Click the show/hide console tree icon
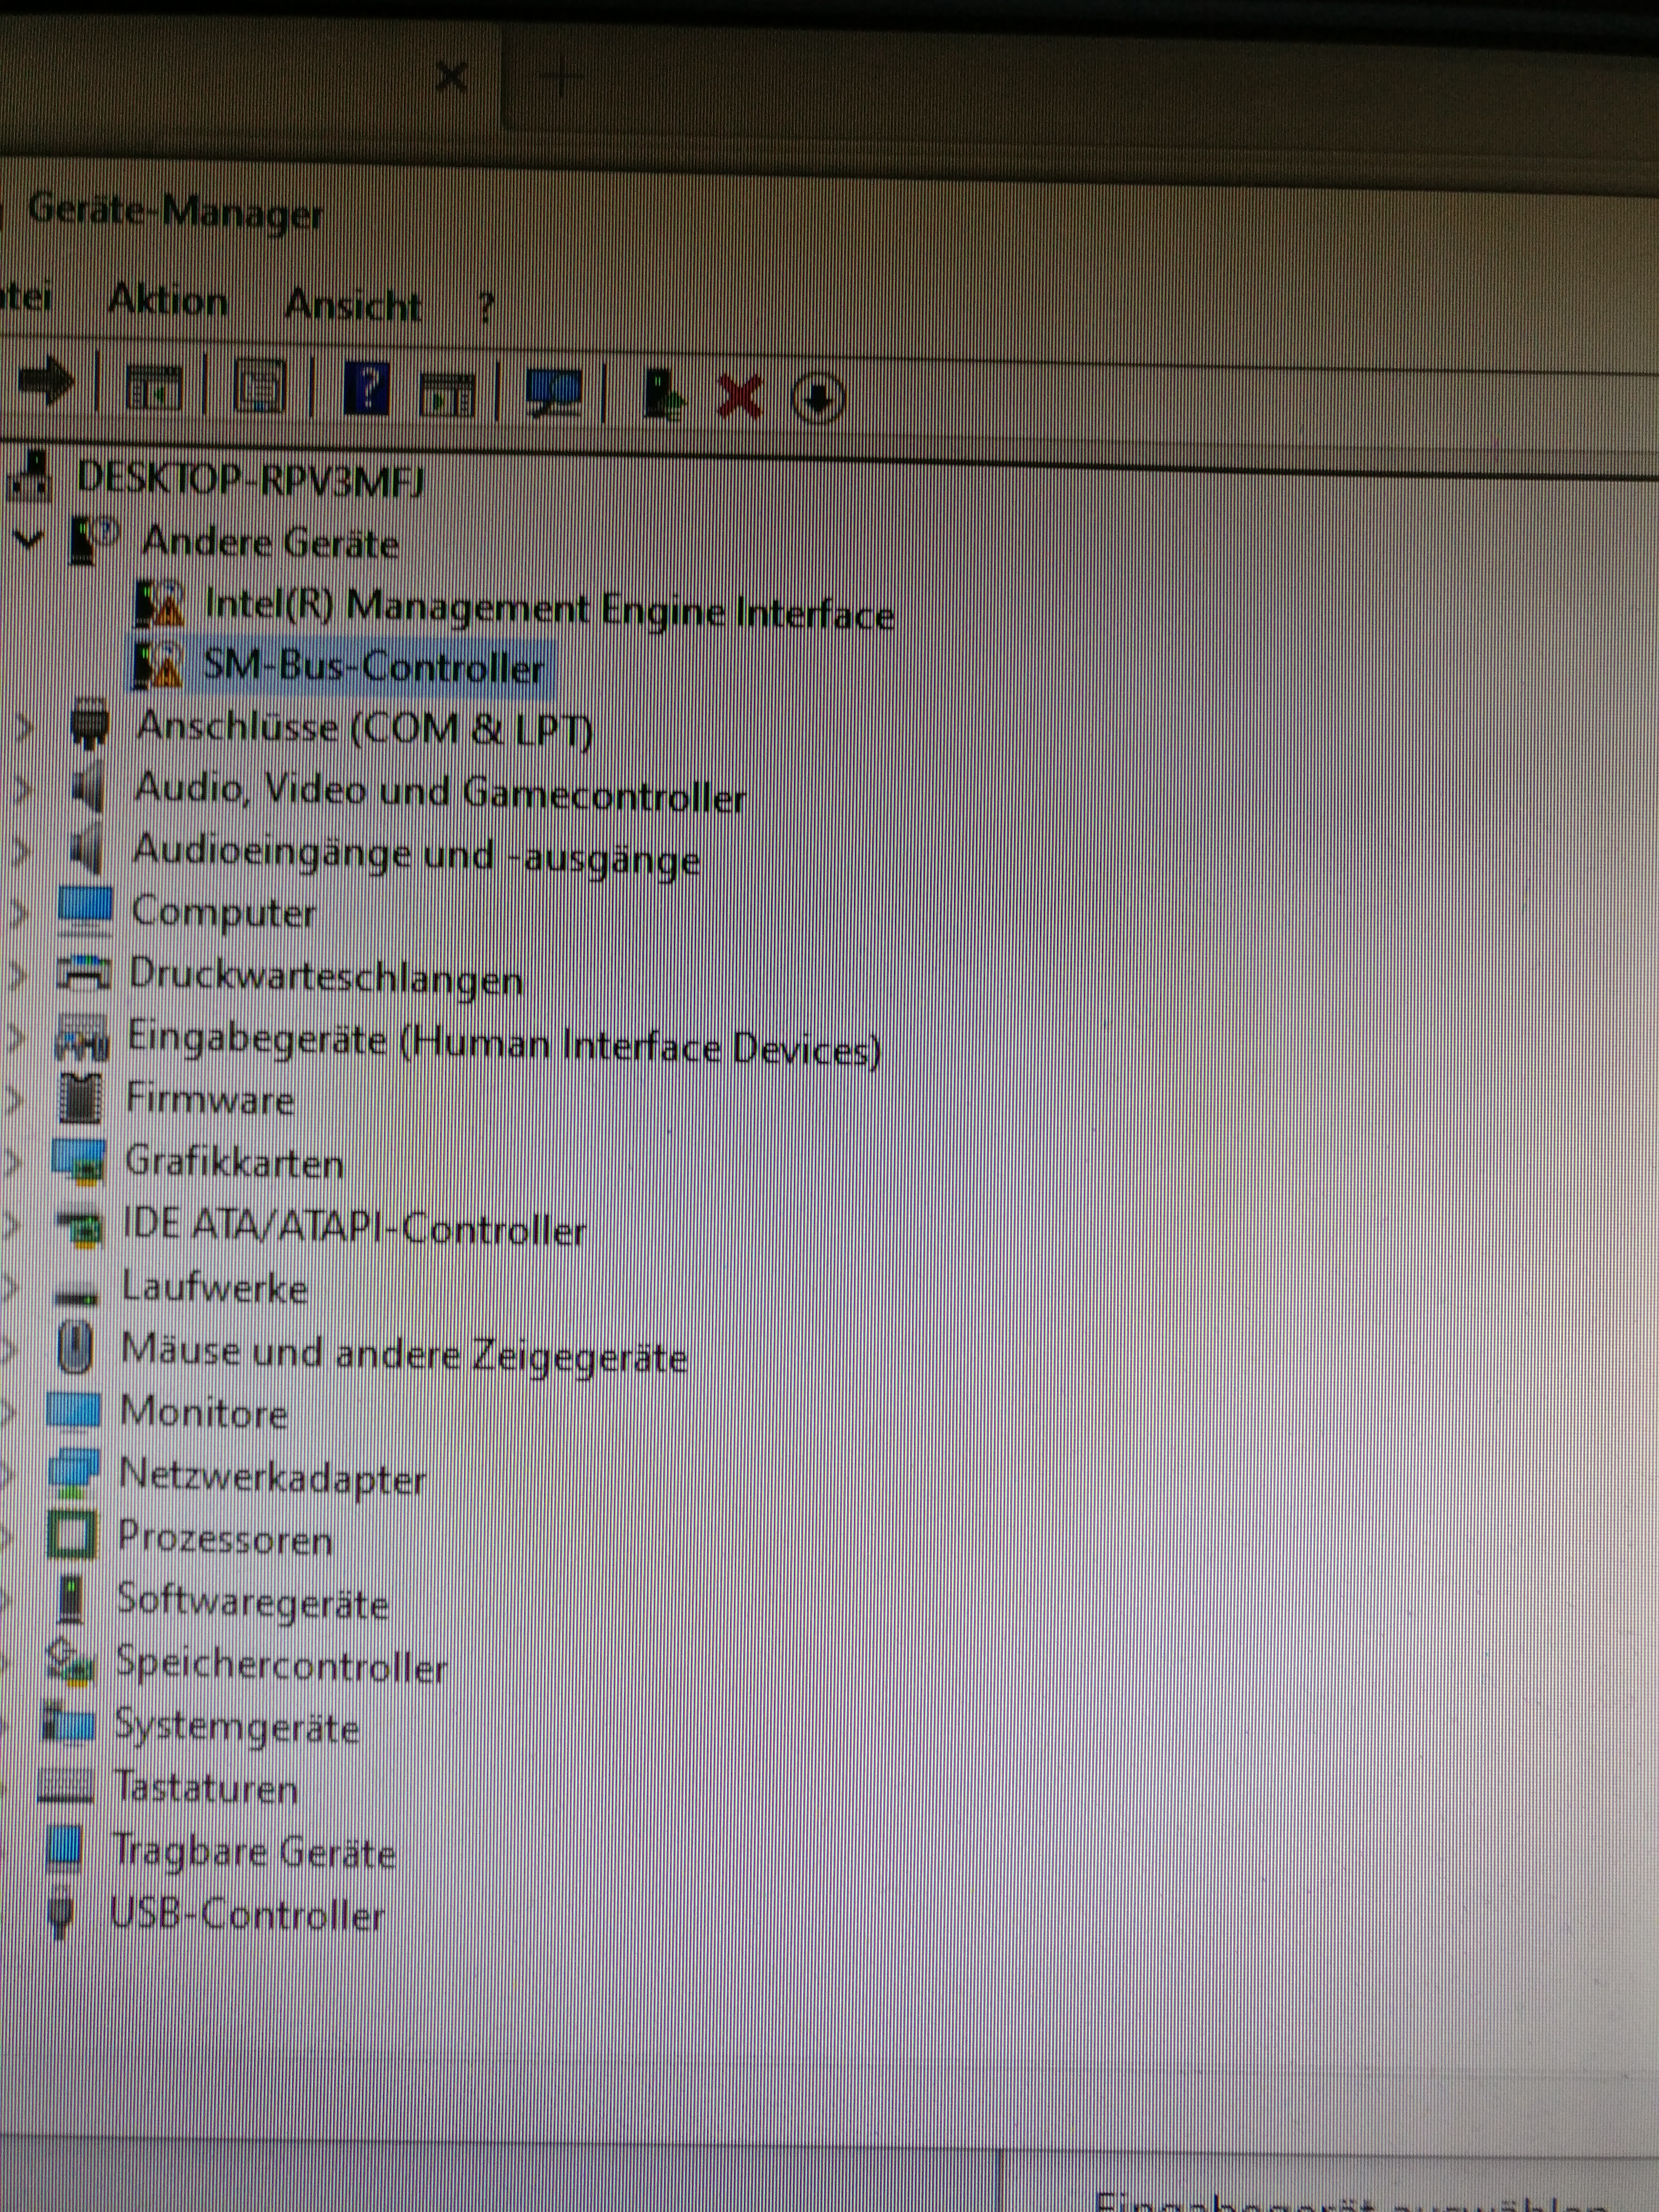Screen dimensions: 1659x2212 pyautogui.click(x=153, y=388)
